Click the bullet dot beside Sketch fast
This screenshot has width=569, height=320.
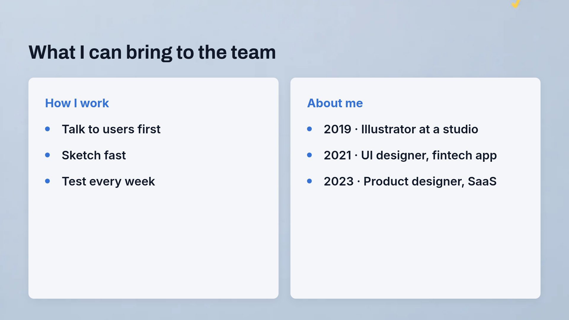[x=47, y=155]
